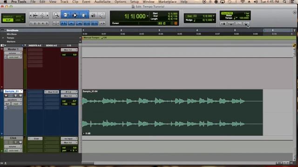Open macOS Spotlight search icon

pyautogui.click(x=284, y=2)
